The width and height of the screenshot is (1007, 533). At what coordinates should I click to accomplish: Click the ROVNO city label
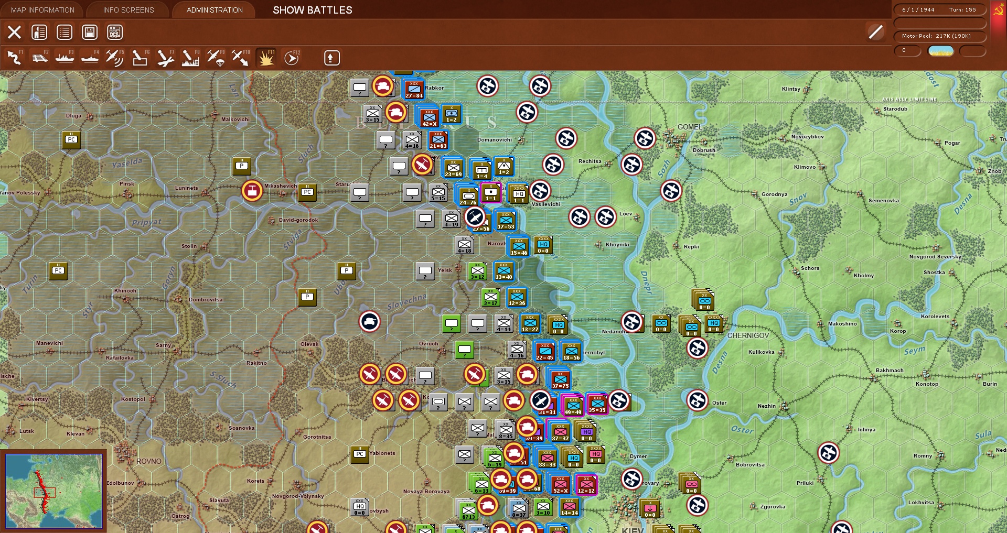point(149,461)
